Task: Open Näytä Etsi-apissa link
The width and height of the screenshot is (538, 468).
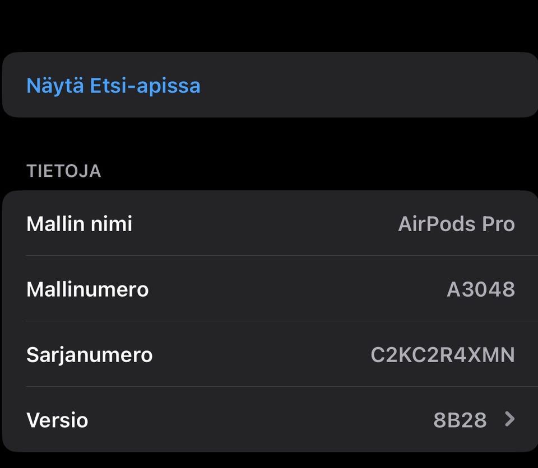Action: point(113,86)
